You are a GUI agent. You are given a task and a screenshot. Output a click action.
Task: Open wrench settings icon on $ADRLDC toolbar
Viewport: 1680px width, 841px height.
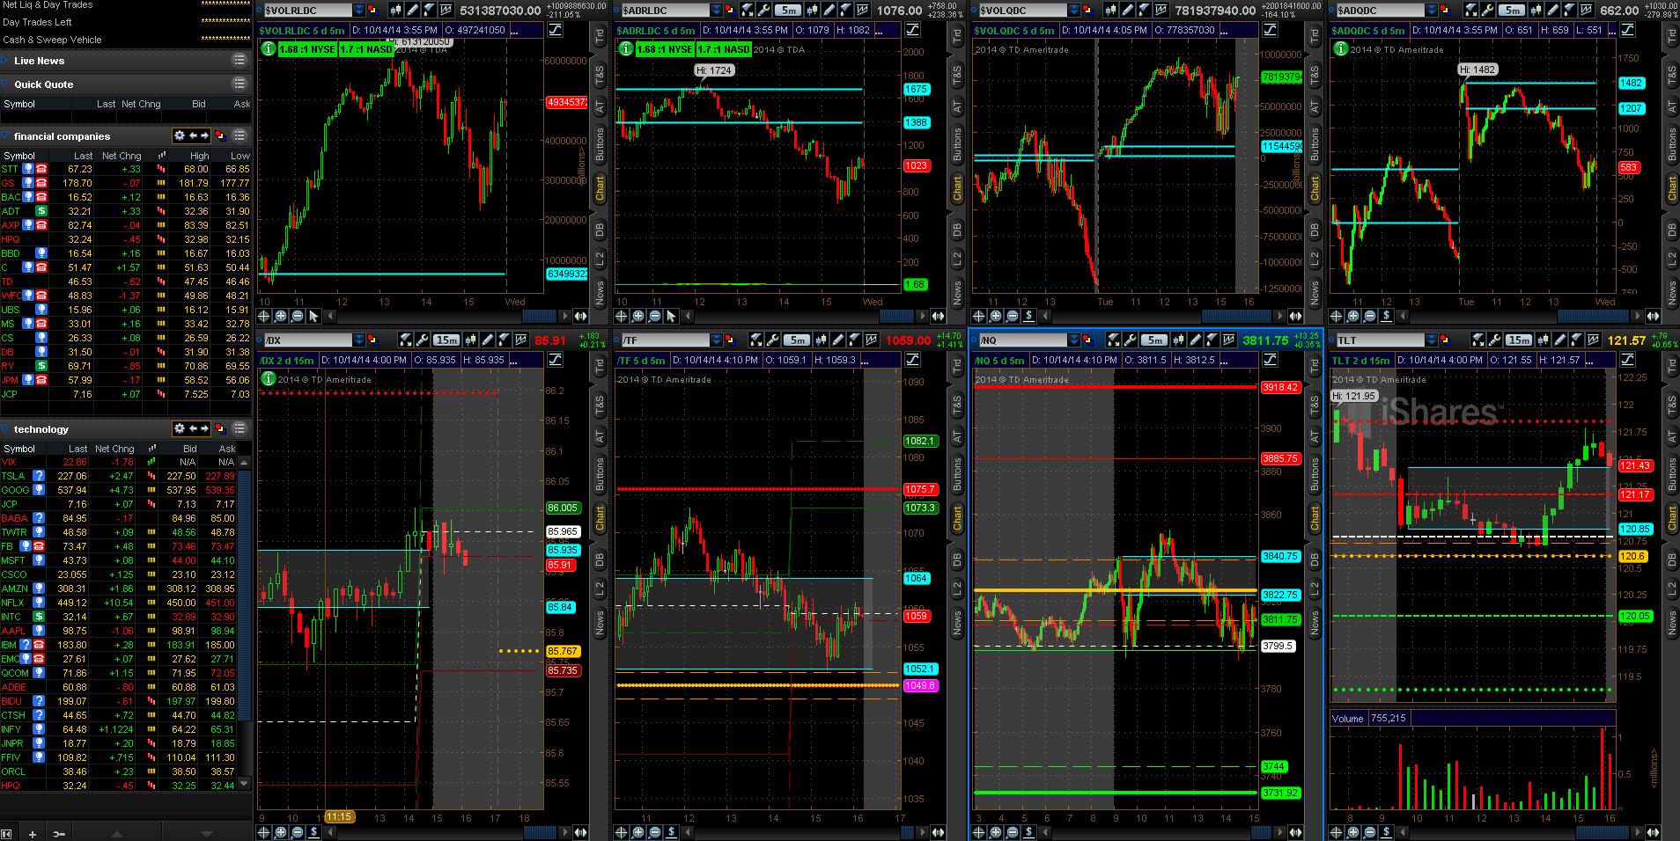(x=764, y=11)
